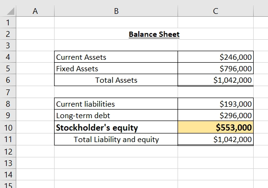Select column B header
268x188 pixels.
point(116,11)
